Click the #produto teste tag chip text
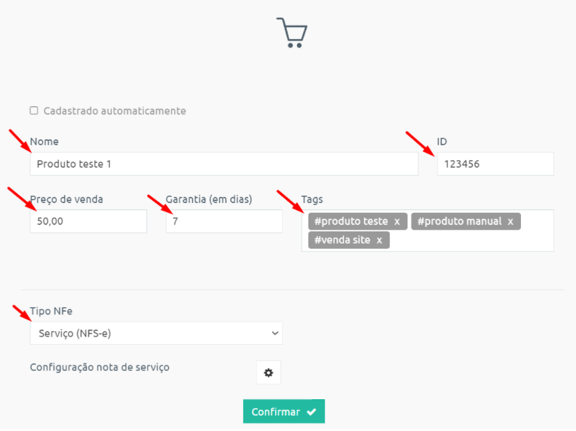This screenshot has width=576, height=431. point(351,221)
